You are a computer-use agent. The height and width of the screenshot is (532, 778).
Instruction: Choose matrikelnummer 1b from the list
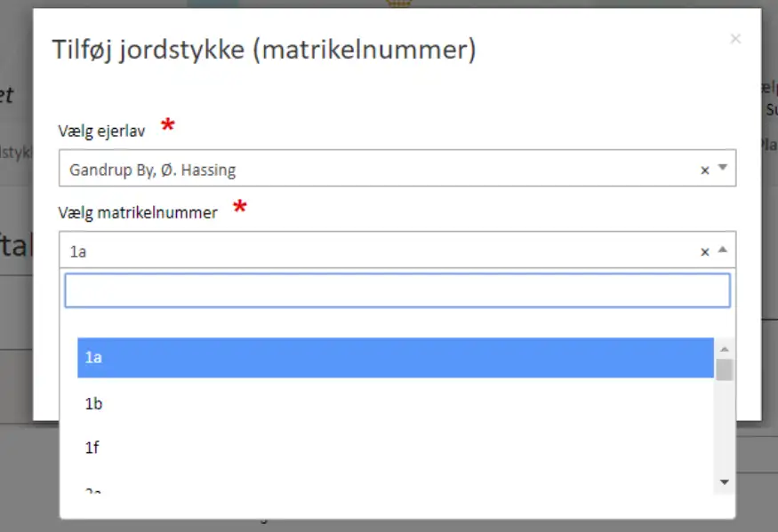[395, 404]
